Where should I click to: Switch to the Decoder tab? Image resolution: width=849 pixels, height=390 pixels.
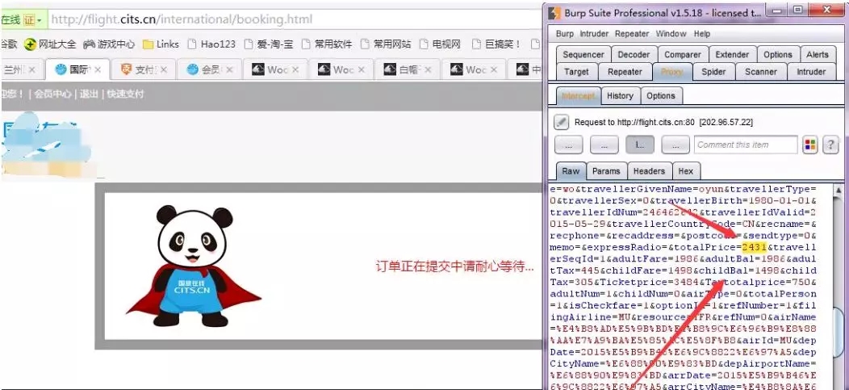[634, 55]
